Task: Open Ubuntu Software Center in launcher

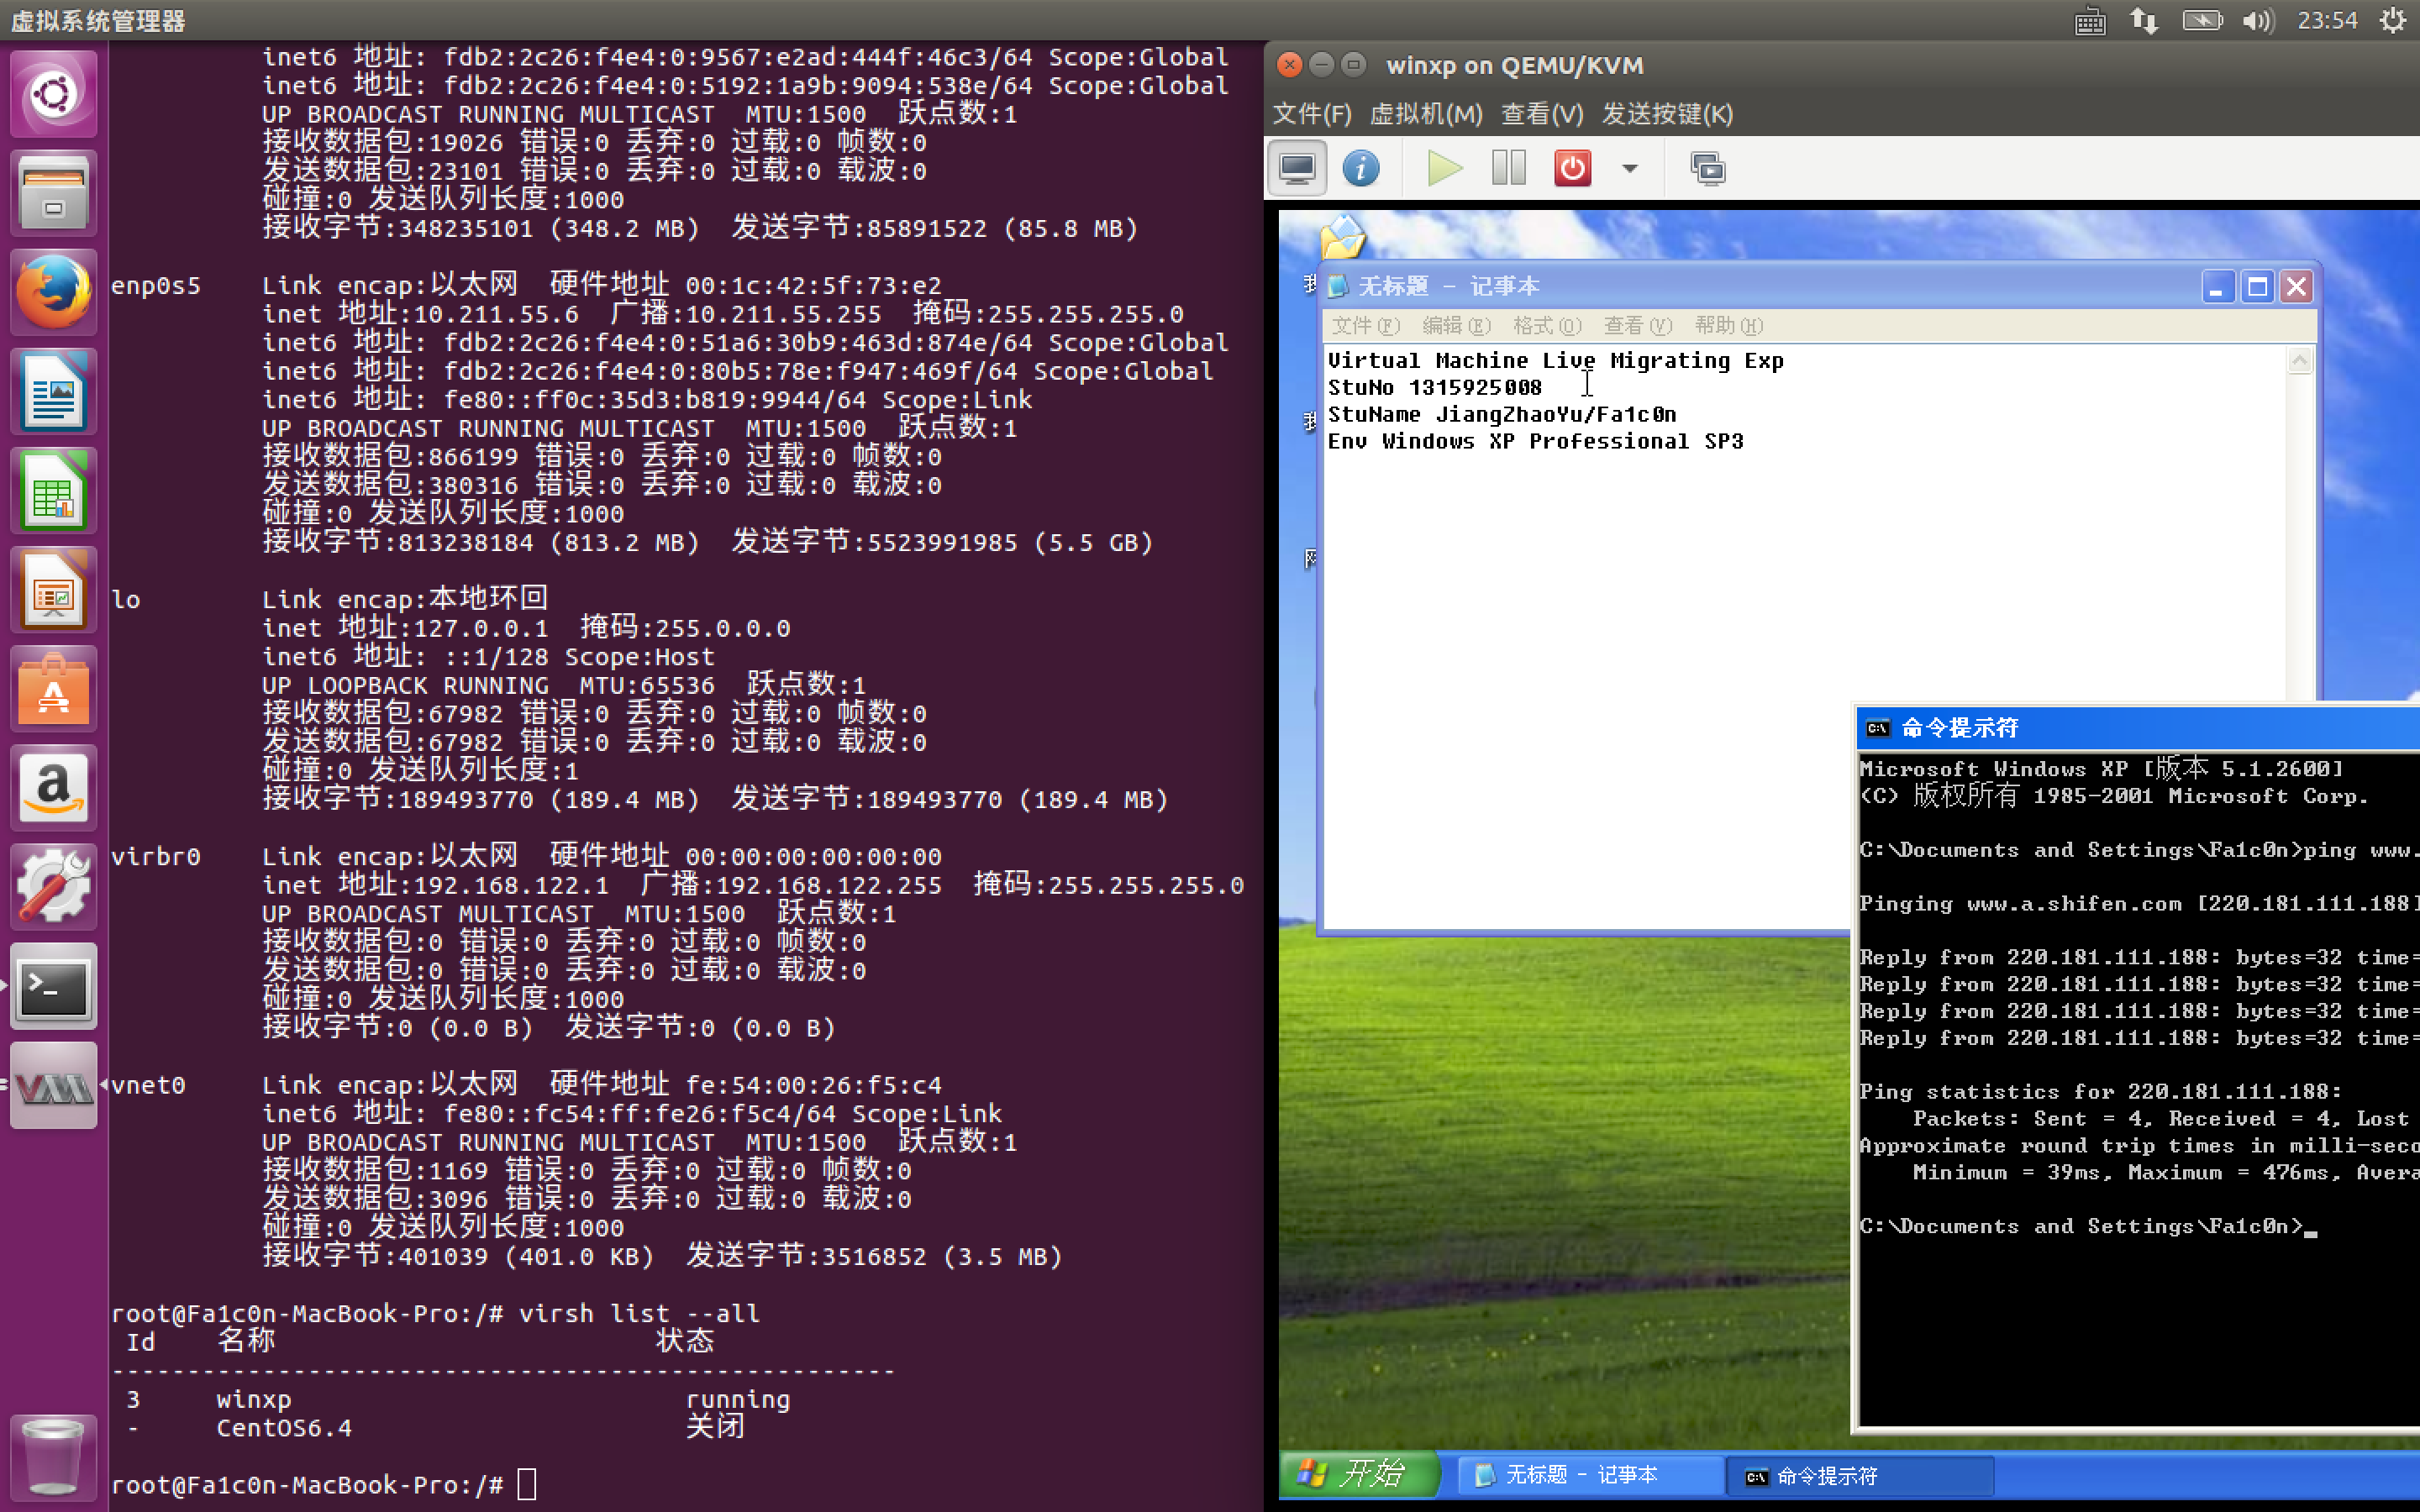Action: (53, 689)
